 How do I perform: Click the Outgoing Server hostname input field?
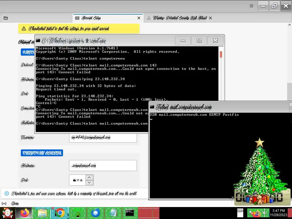[103, 166]
